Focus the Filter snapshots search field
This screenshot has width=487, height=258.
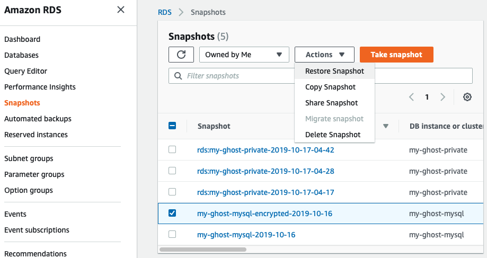pyautogui.click(x=321, y=76)
